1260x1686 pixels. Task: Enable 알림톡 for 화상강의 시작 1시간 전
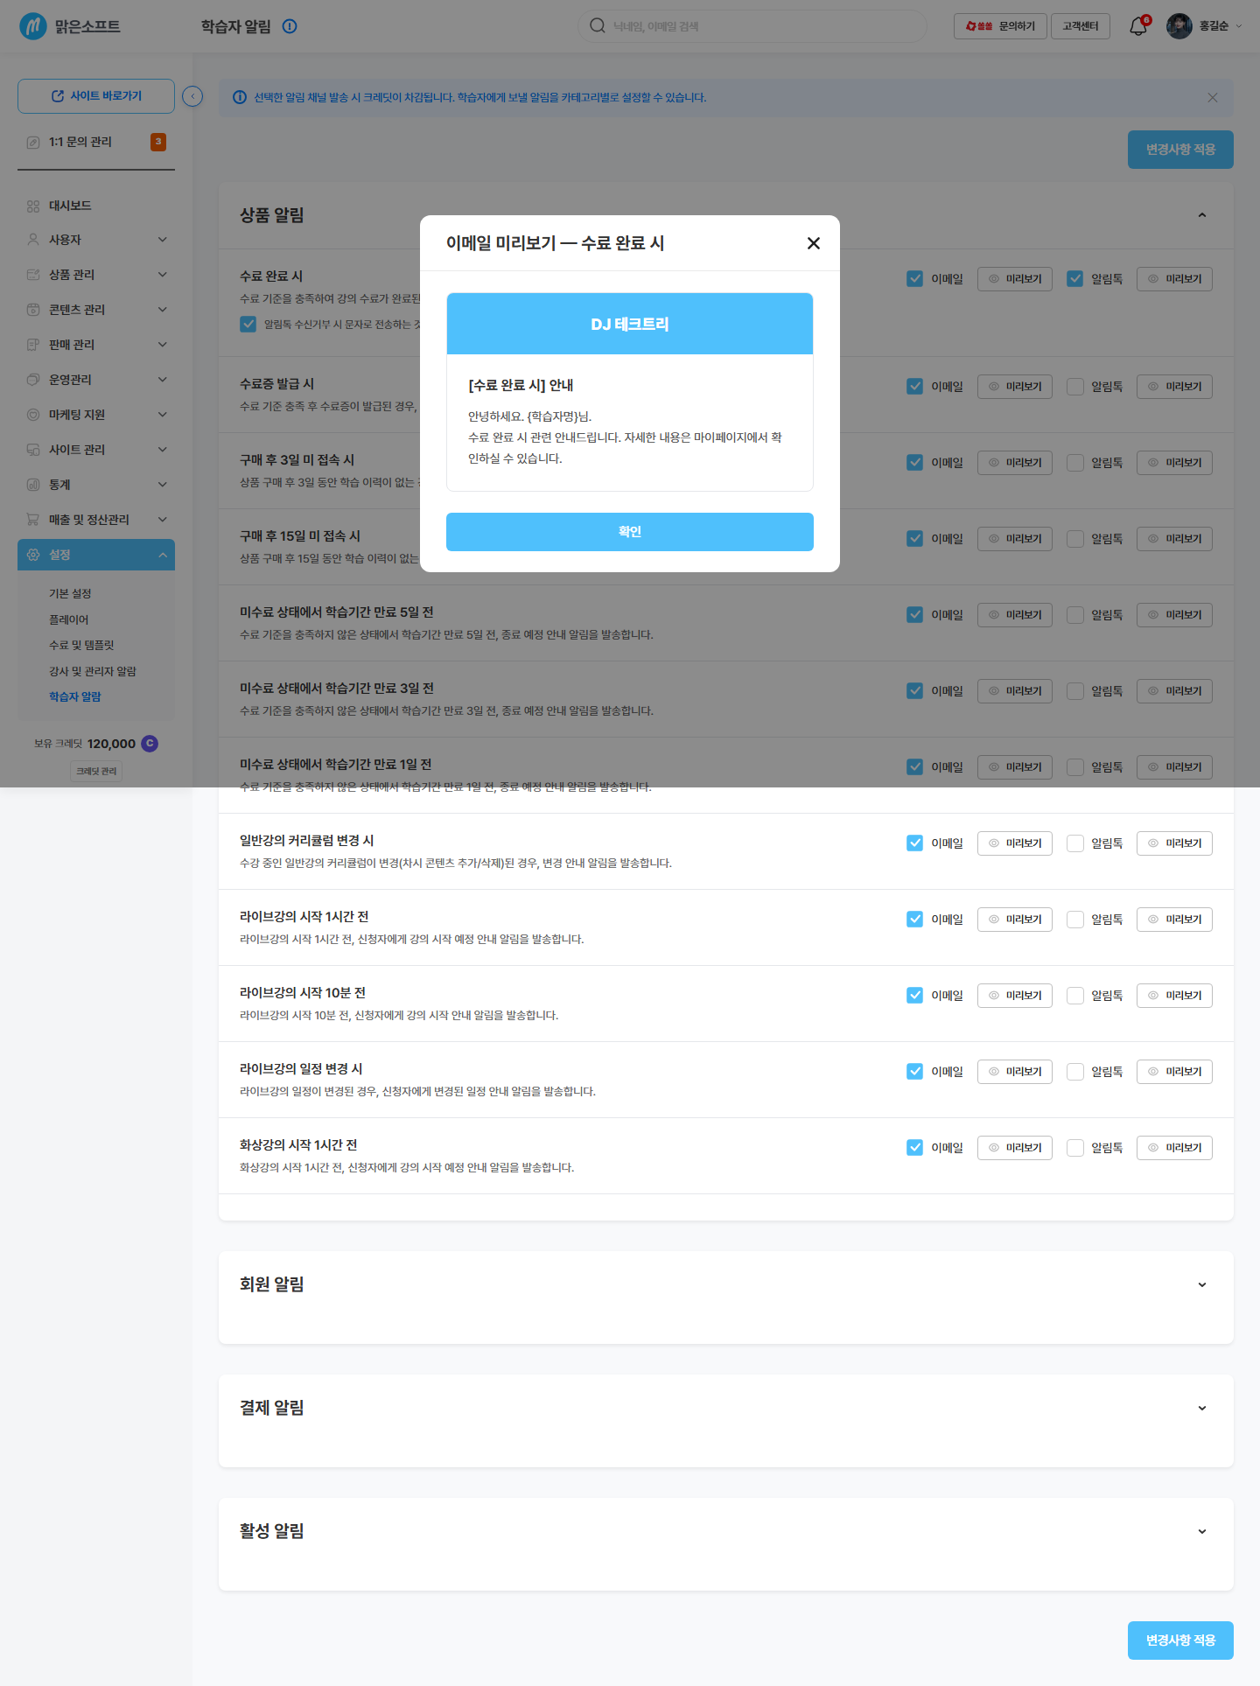[1075, 1148]
